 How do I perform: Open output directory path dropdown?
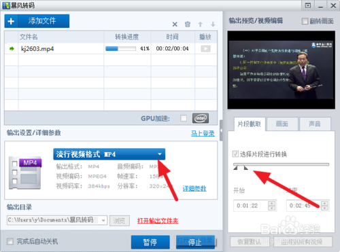coord(103,220)
